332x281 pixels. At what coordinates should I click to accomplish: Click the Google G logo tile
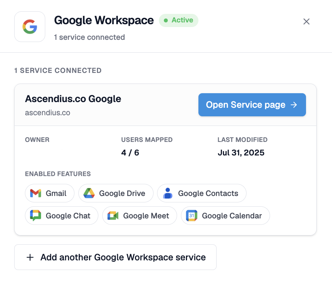pyautogui.click(x=30, y=27)
